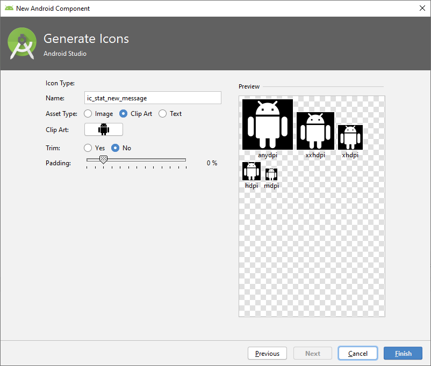Click the Android robot Clip Art chooser
Screen dimensions: 431x366
[x=104, y=129]
